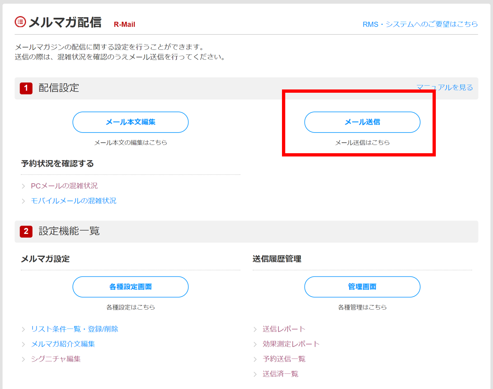Check モバイルメールの混雑状況 link
This screenshot has height=389, width=493.
click(x=73, y=201)
